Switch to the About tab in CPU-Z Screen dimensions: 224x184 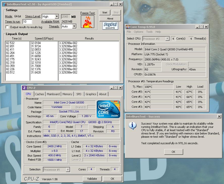pyautogui.click(x=103, y=94)
